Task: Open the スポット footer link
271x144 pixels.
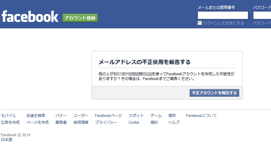Action: point(136,116)
